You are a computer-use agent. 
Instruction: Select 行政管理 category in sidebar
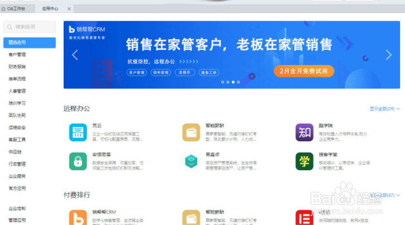[x=17, y=164]
